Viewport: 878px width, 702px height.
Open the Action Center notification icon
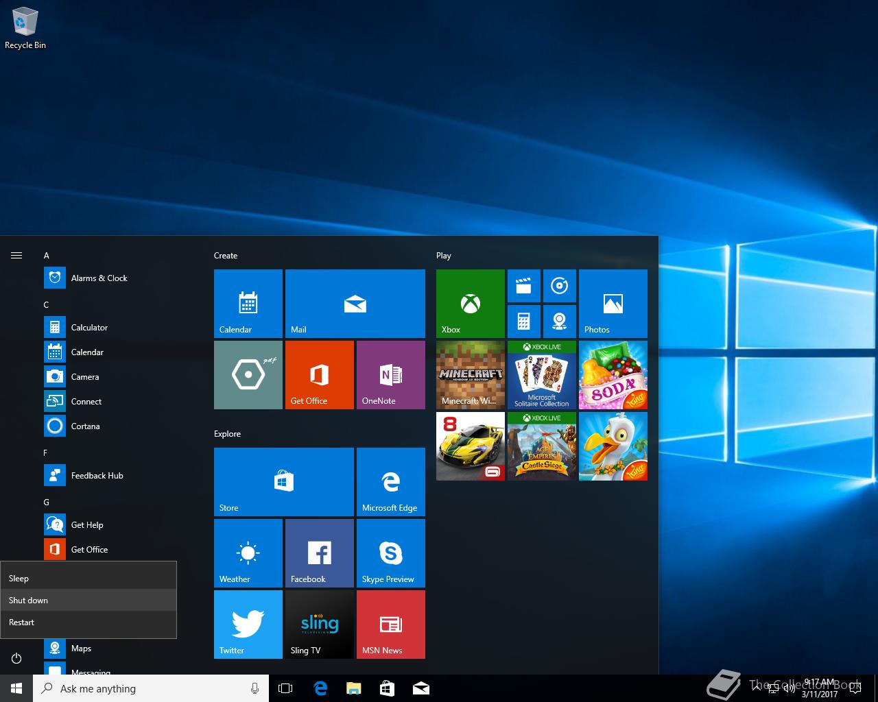coord(855,688)
